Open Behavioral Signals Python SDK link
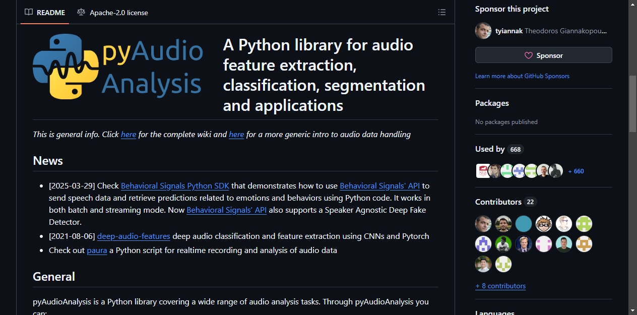The image size is (637, 315). [175, 186]
